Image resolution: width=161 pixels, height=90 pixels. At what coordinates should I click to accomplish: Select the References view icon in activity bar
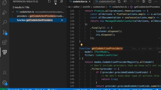coord(5,52)
